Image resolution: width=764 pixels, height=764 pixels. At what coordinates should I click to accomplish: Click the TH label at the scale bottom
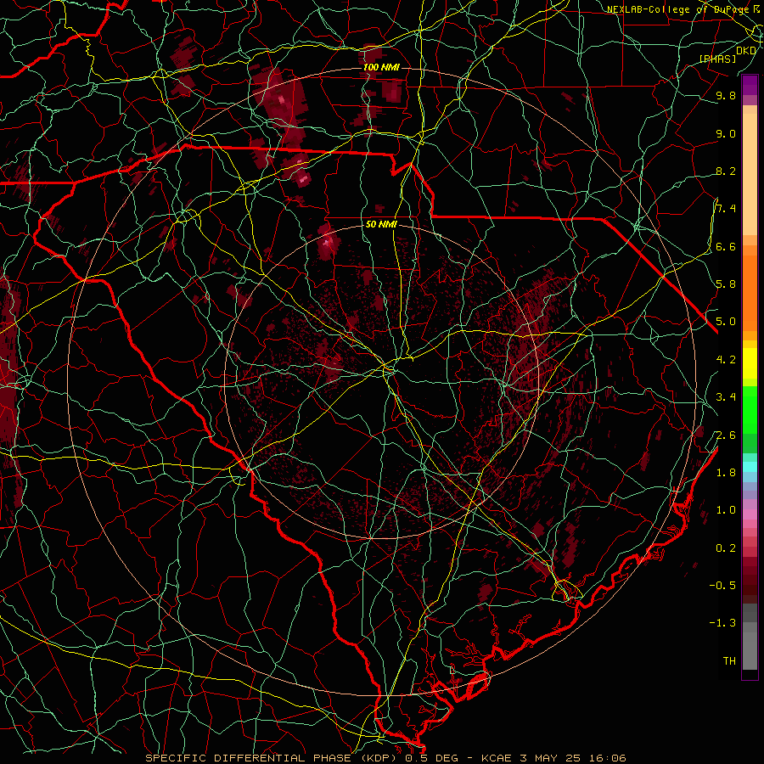tap(729, 660)
